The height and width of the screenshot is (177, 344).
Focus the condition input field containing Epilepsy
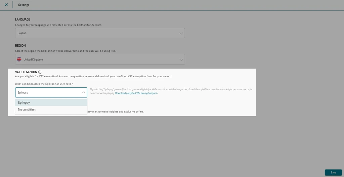51,93
